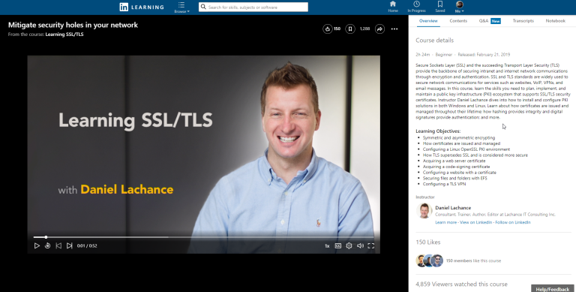Open In Progress courses

pos(416,7)
